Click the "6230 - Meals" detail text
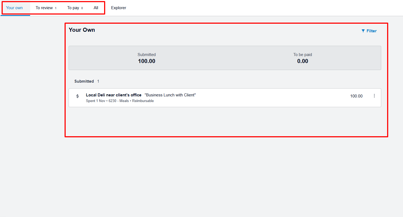This screenshot has height=217, width=403. click(x=118, y=101)
